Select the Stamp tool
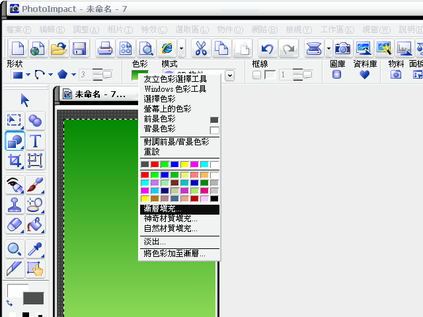The image size is (423, 317). [x=15, y=205]
